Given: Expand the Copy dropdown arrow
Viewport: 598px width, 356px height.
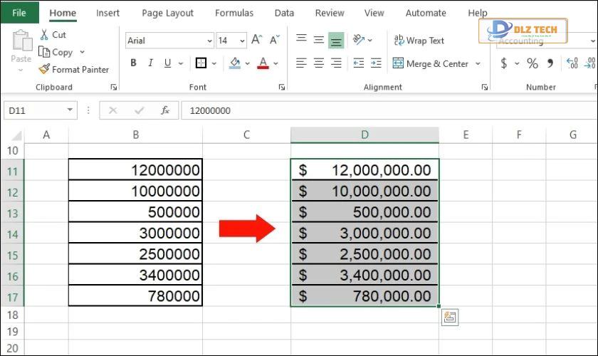Looking at the screenshot, I should (x=82, y=52).
